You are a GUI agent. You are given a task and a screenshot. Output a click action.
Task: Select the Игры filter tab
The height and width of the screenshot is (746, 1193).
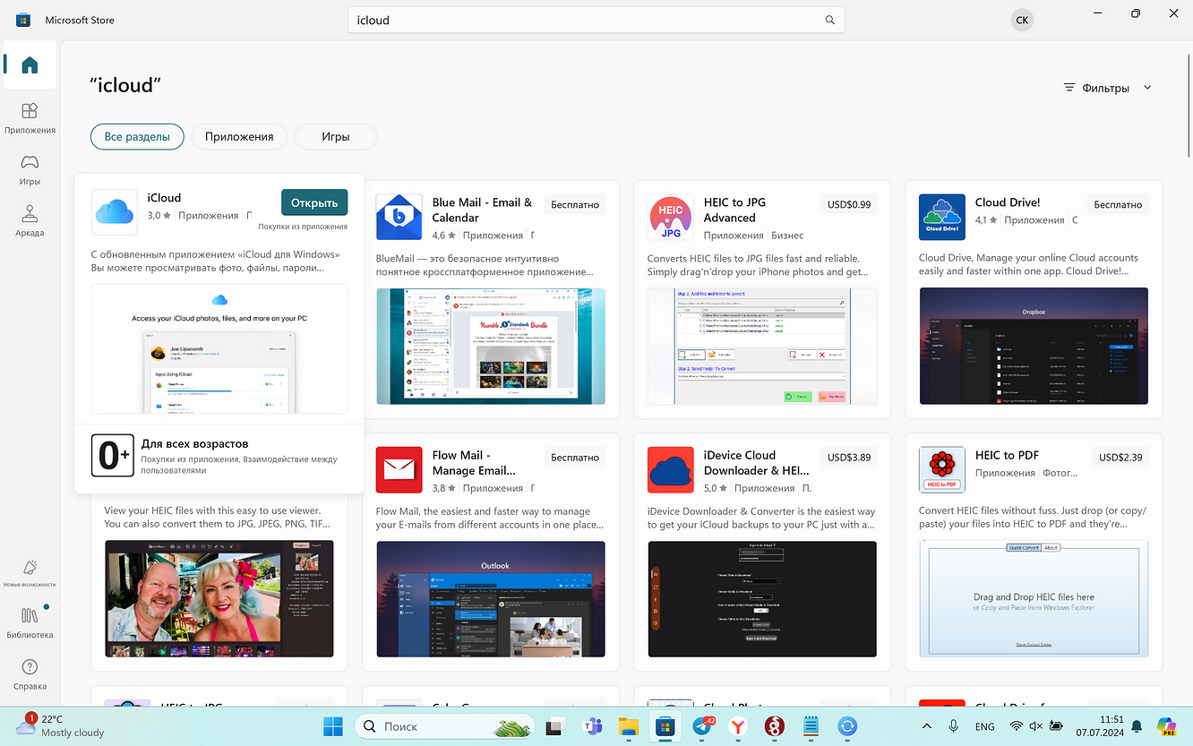[x=335, y=137]
